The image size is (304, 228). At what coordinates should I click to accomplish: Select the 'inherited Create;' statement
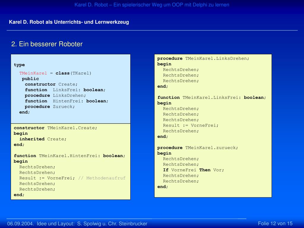[x=43, y=139]
